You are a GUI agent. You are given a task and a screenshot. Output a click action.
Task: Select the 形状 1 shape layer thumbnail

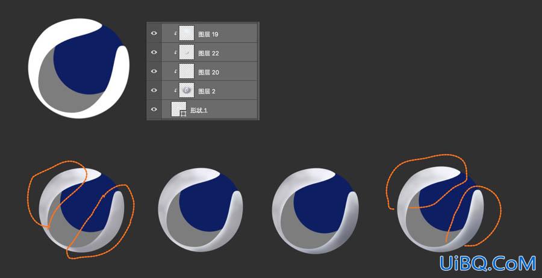[x=179, y=109]
